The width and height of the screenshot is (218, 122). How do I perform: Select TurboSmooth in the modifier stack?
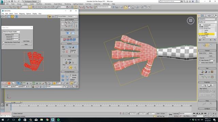(x=207, y=25)
